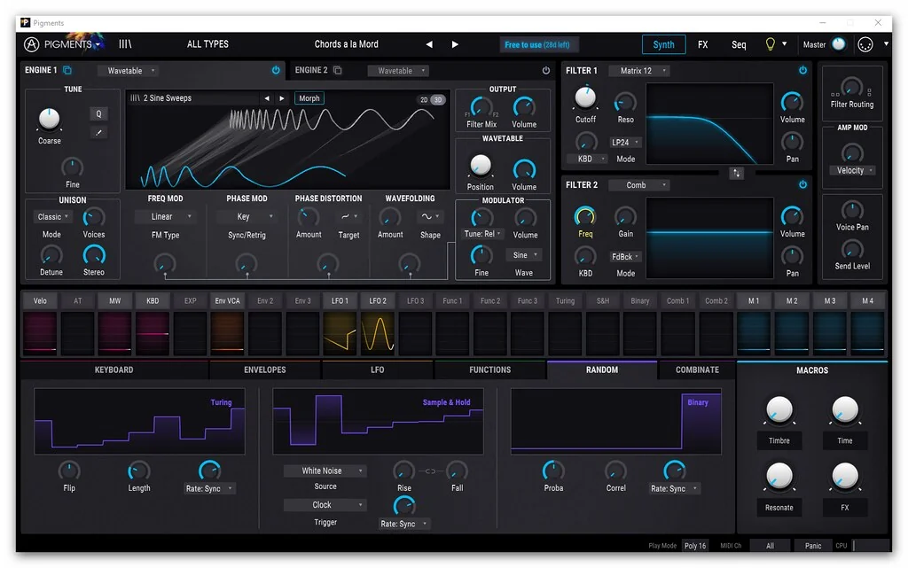The width and height of the screenshot is (908, 568).
Task: Click the lightbulb sound design tips icon
Action: [x=771, y=44]
